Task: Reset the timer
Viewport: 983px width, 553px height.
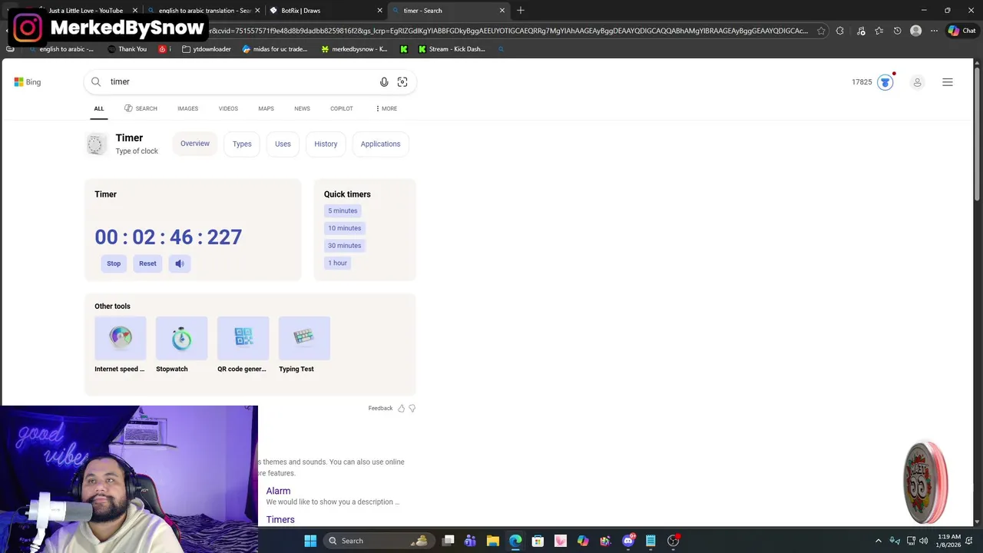Action: tap(147, 263)
